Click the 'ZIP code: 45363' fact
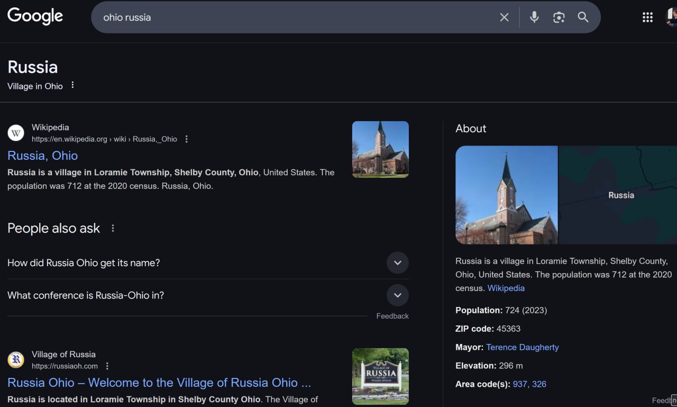 click(488, 329)
